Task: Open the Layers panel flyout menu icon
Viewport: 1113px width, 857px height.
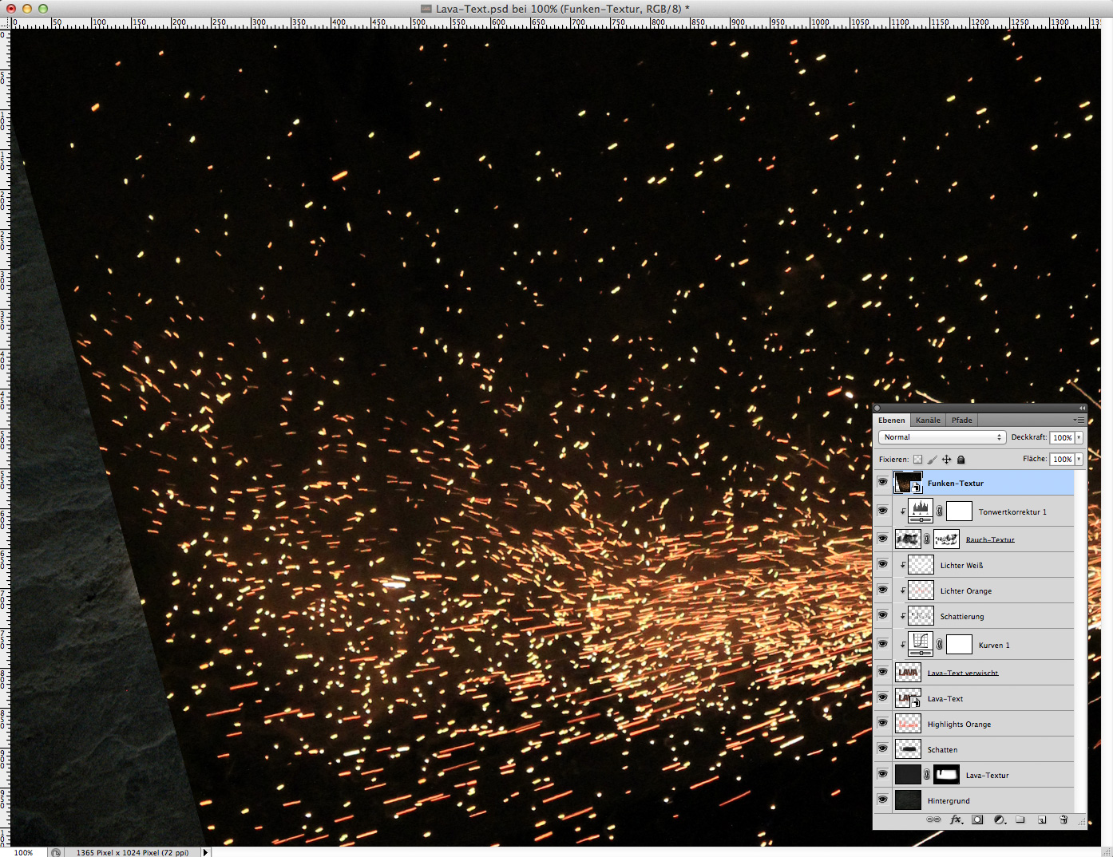Action: pyautogui.click(x=1079, y=420)
